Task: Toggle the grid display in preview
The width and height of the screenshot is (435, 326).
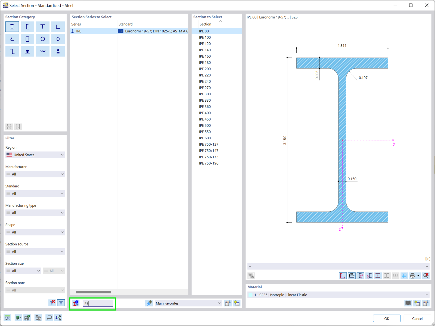Action: (x=404, y=276)
